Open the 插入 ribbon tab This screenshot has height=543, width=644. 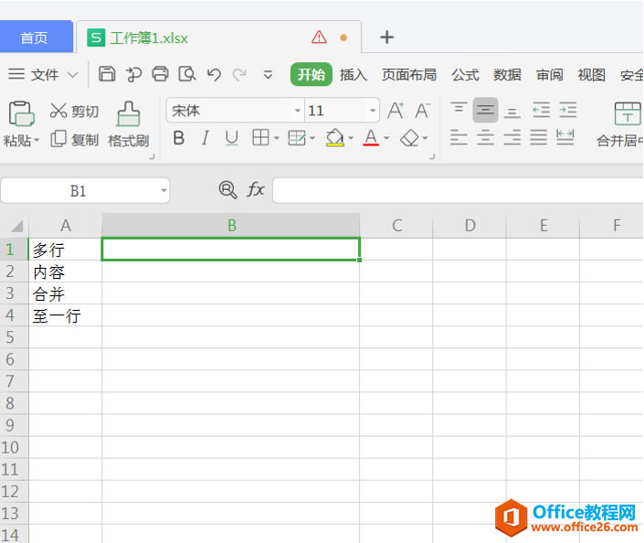354,75
